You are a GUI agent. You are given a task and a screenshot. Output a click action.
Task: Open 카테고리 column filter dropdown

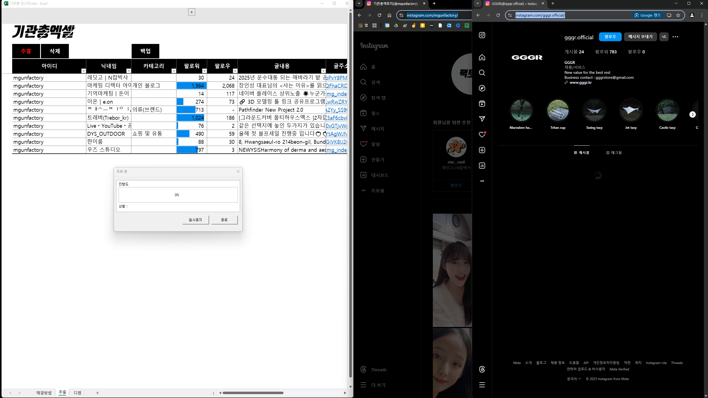tap(174, 71)
